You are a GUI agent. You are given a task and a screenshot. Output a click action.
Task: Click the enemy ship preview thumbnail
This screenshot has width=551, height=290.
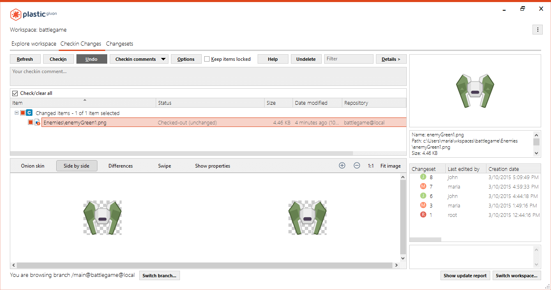coord(475,90)
